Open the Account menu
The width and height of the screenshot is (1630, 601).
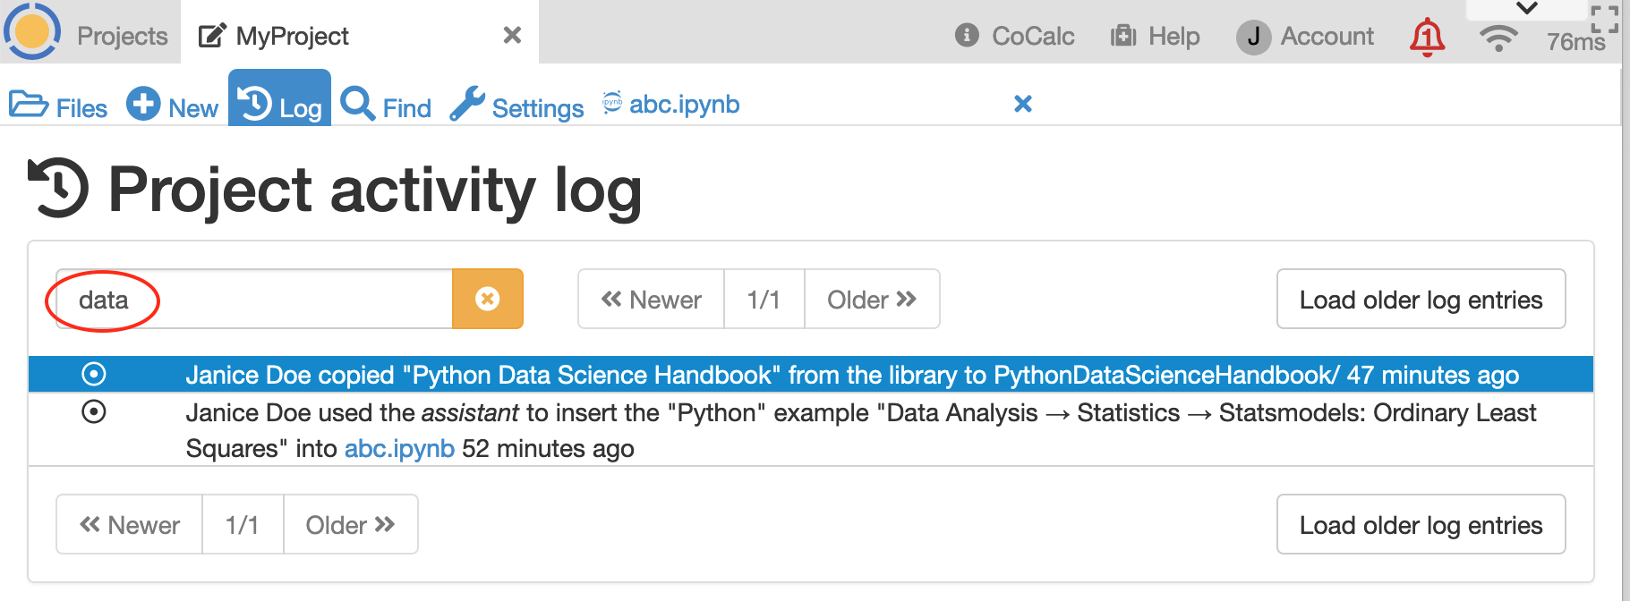point(1305,37)
